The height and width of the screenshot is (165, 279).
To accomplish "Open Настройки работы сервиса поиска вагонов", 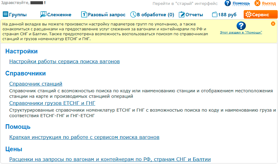I will click(65, 62).
